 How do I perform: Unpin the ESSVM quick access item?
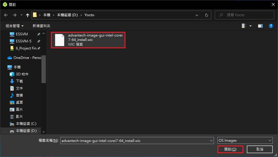click(x=39, y=34)
